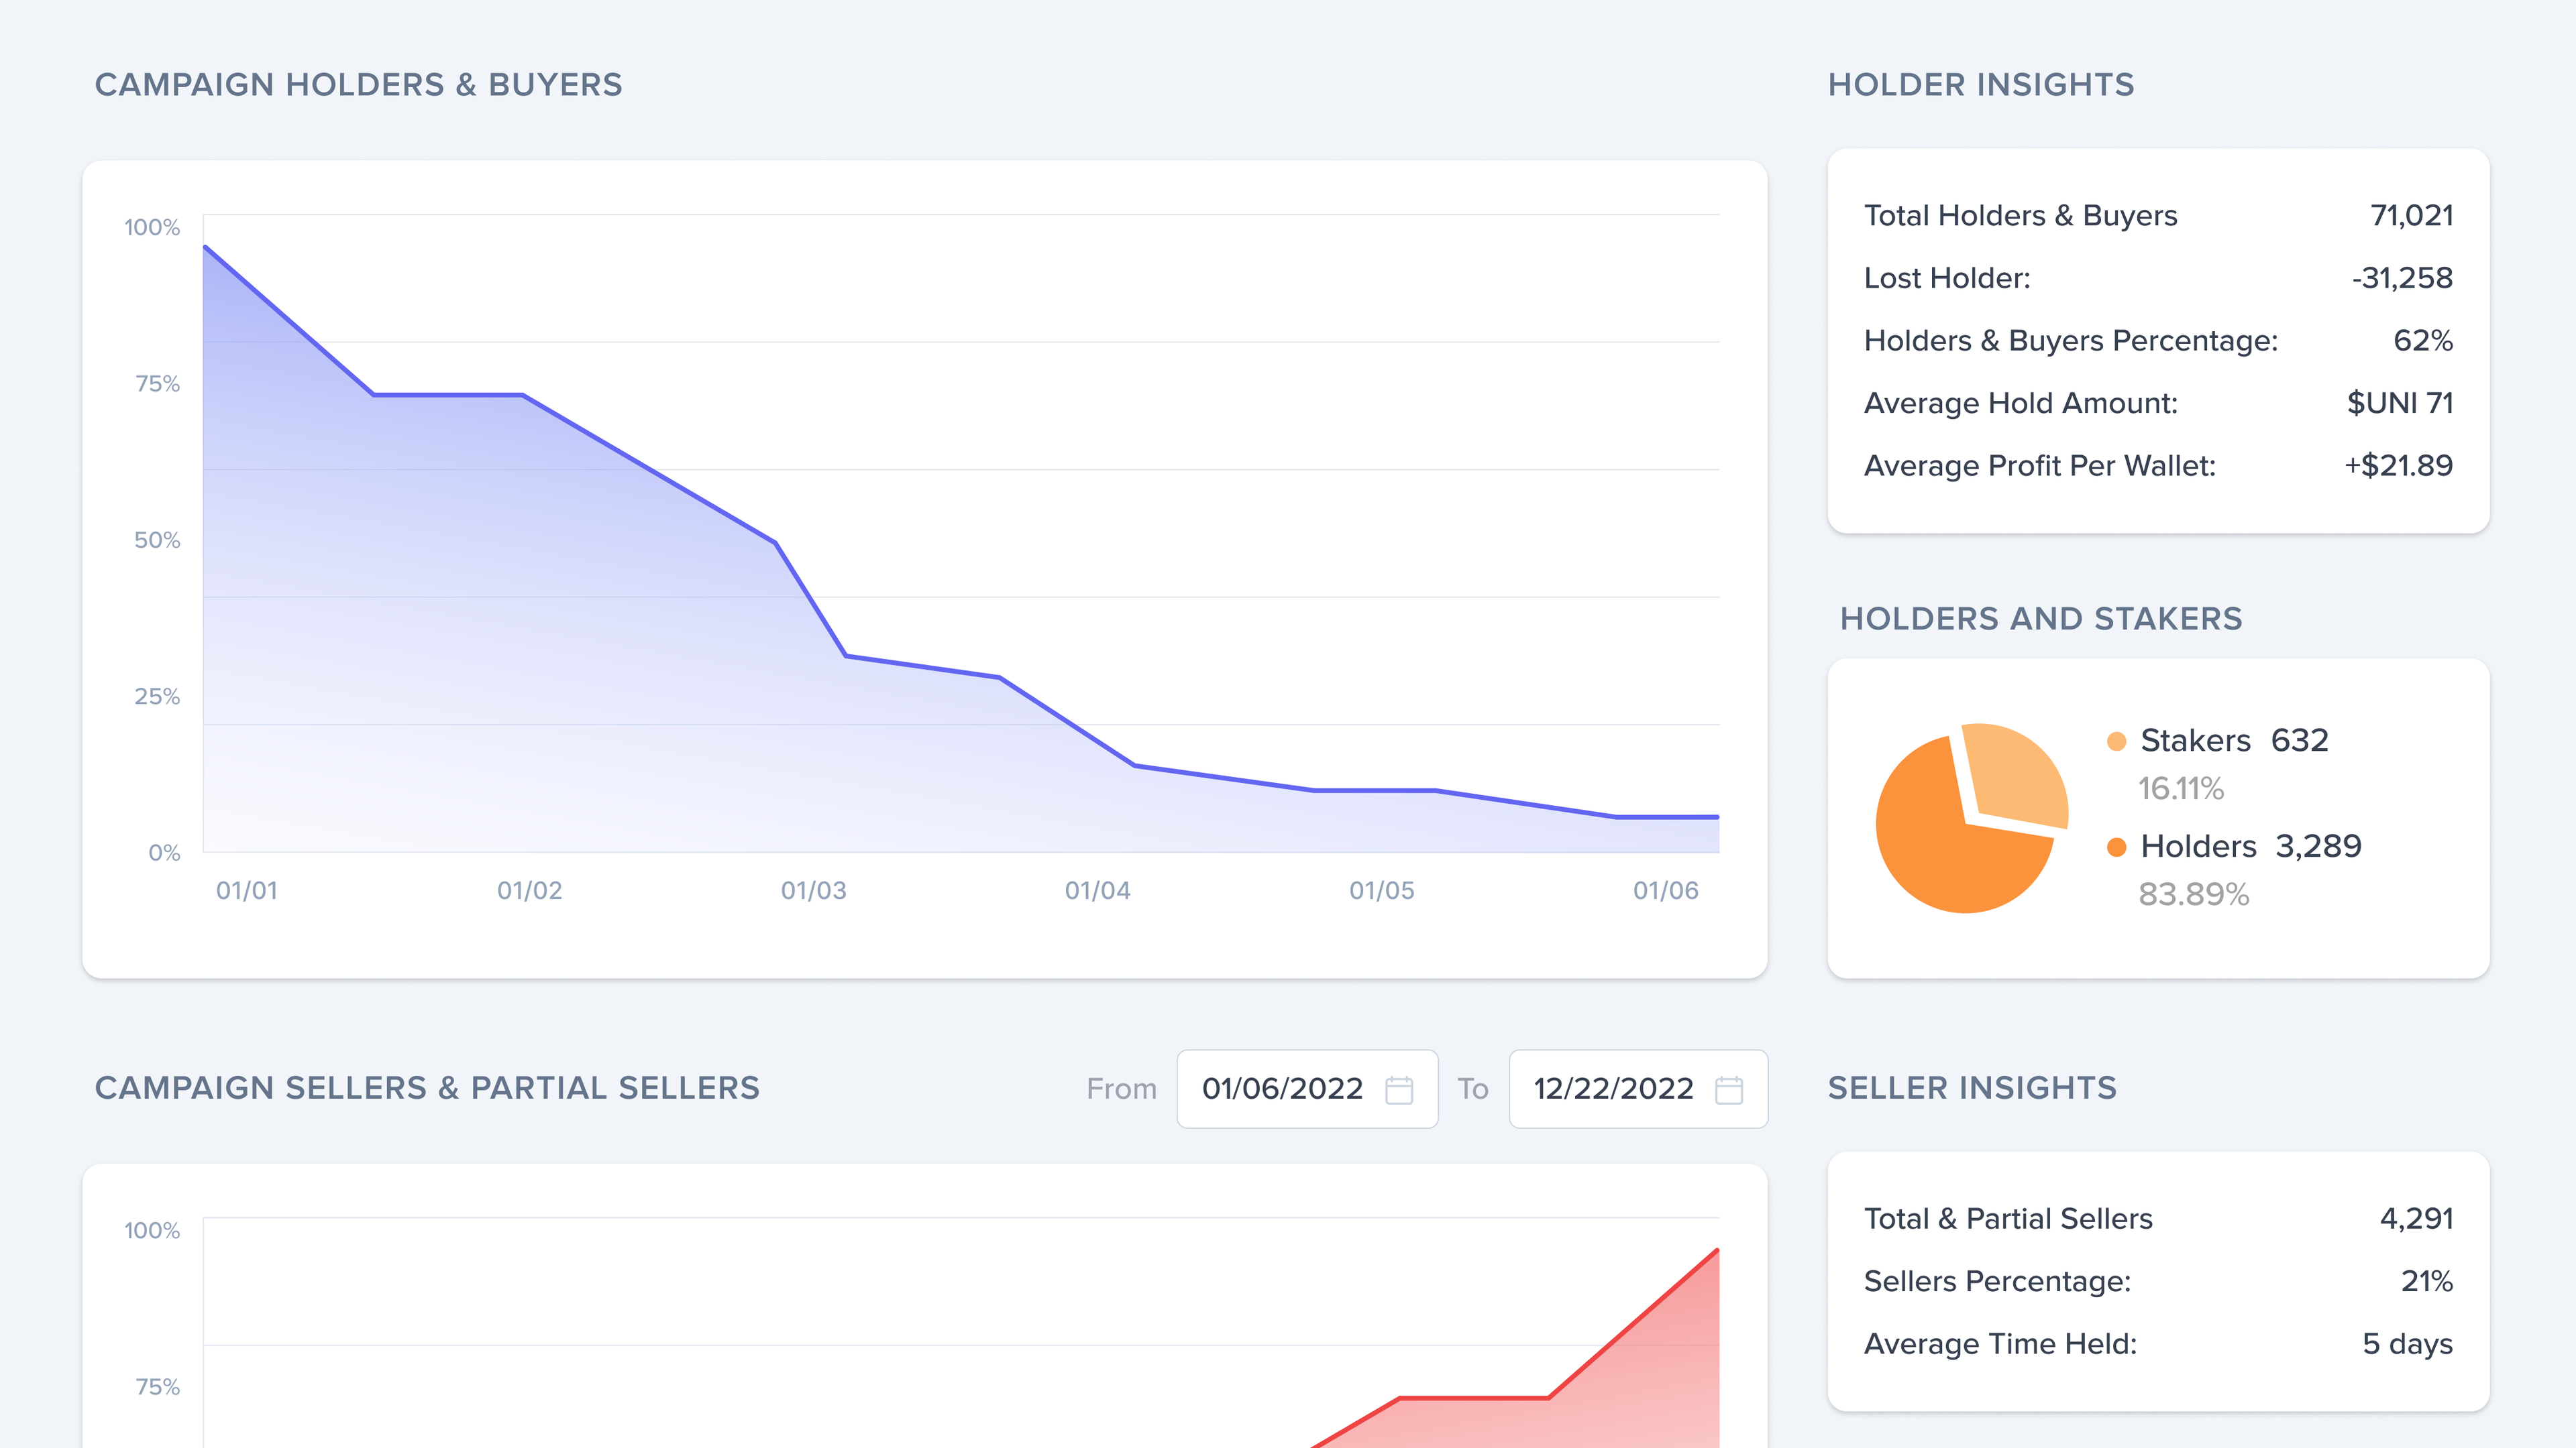Click the Holders and Stakers heading
The width and height of the screenshot is (2576, 1448).
(2041, 619)
